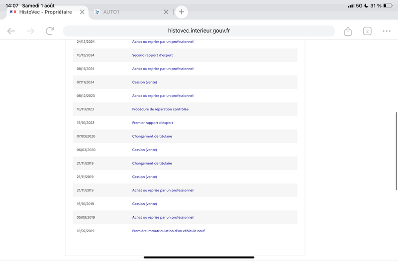Select the date 10/12/2024

coord(85,55)
